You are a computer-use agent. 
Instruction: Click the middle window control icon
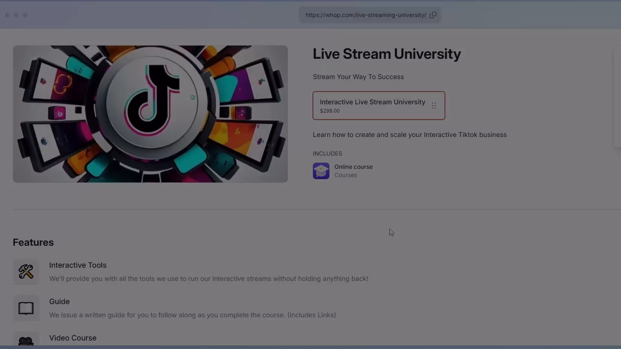16,15
